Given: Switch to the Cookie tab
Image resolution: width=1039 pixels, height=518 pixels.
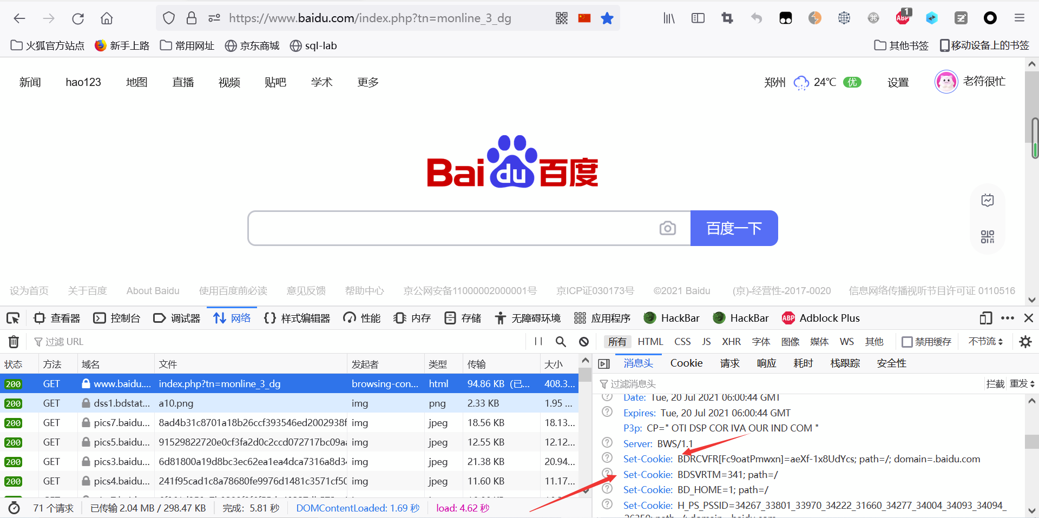Looking at the screenshot, I should click(x=686, y=363).
